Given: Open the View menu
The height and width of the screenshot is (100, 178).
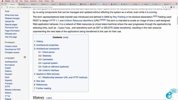Looking at the screenshot, I should pyautogui.click(x=21, y=1).
